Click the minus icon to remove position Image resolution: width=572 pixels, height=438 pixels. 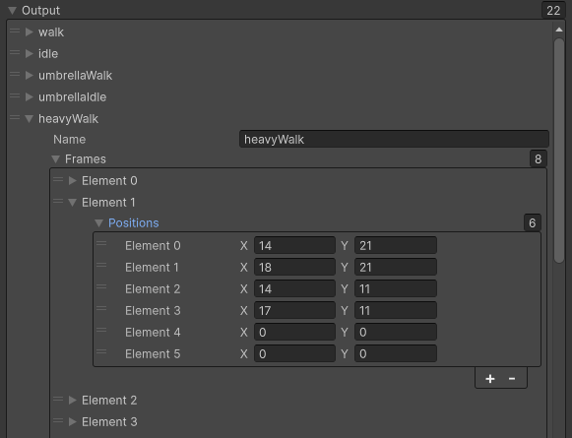pos(512,379)
